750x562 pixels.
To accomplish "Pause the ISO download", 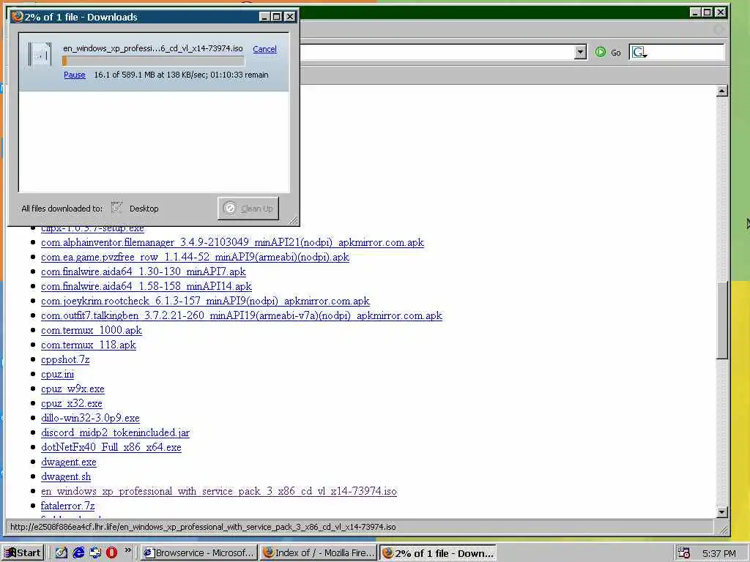I will point(75,75).
